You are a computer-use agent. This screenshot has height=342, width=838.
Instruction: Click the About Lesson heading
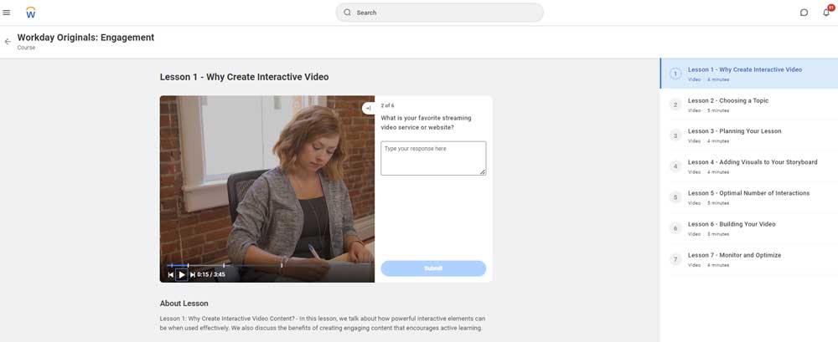(184, 303)
